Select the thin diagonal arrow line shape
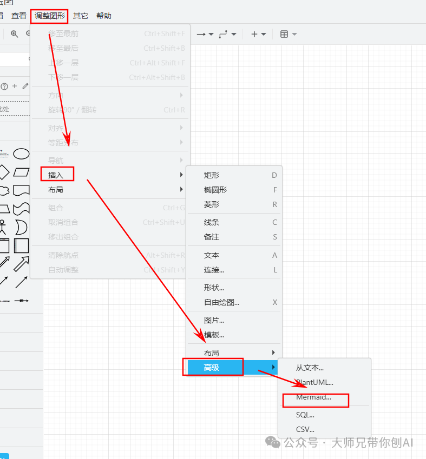The width and height of the screenshot is (426, 459). pyautogui.click(x=21, y=282)
